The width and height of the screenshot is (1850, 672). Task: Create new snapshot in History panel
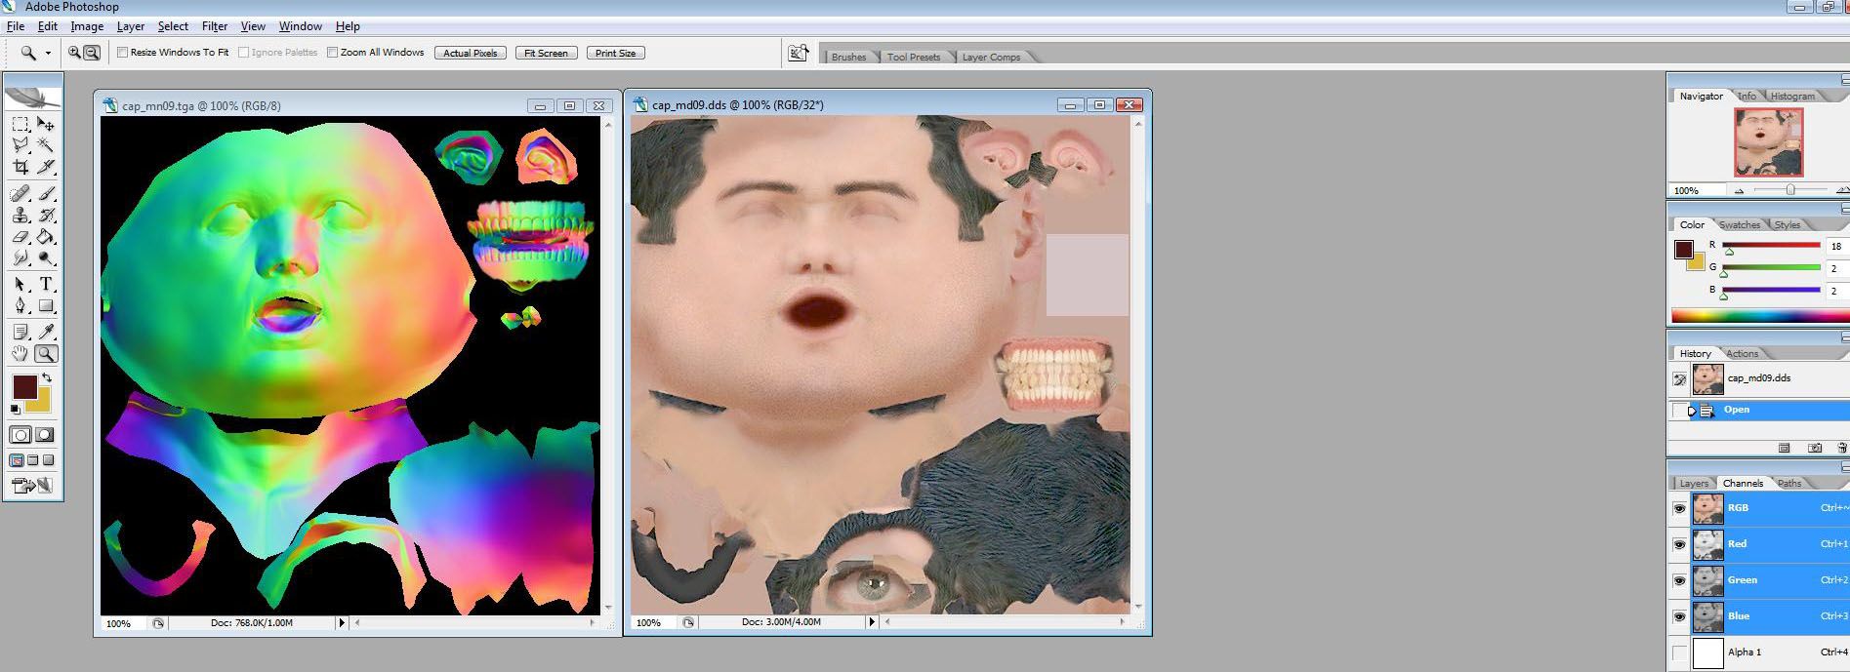click(1815, 449)
